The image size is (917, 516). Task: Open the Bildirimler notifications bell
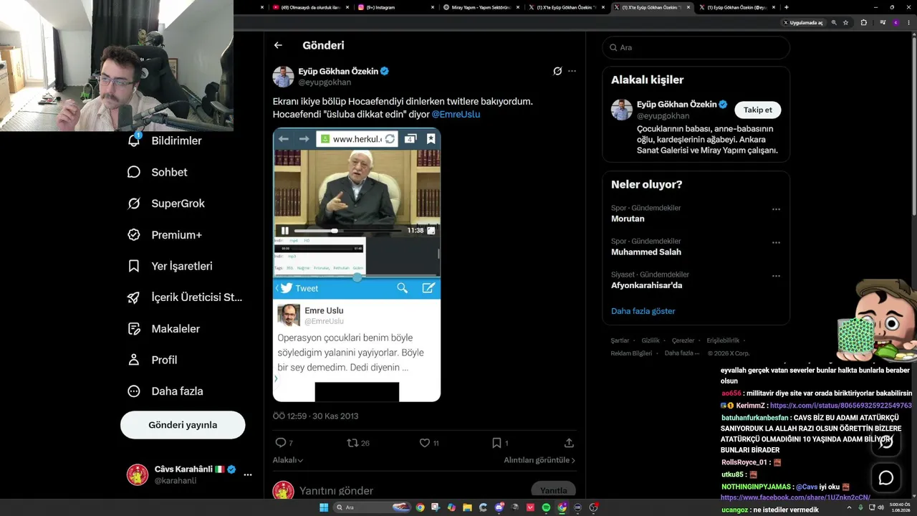pyautogui.click(x=134, y=140)
